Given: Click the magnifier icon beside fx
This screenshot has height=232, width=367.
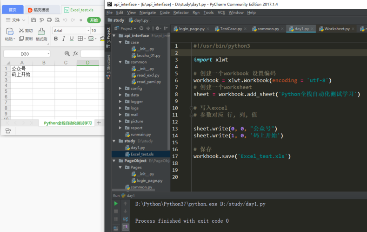Looking at the screenshot, I should tap(67, 54).
